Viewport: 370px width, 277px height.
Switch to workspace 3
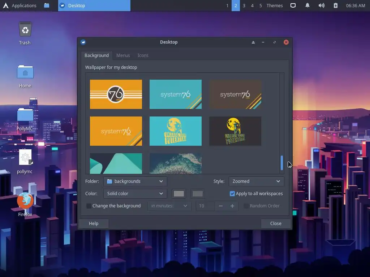(244, 6)
